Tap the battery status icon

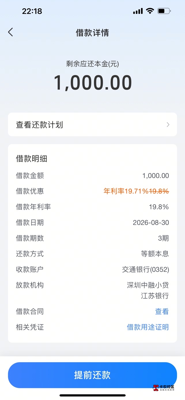point(164,11)
